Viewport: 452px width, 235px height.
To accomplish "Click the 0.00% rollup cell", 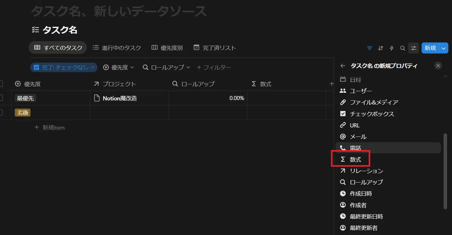I will pos(208,98).
